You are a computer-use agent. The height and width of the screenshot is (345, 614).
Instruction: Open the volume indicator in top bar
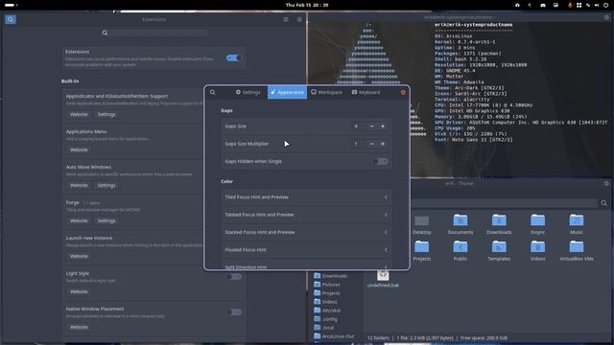(x=597, y=5)
